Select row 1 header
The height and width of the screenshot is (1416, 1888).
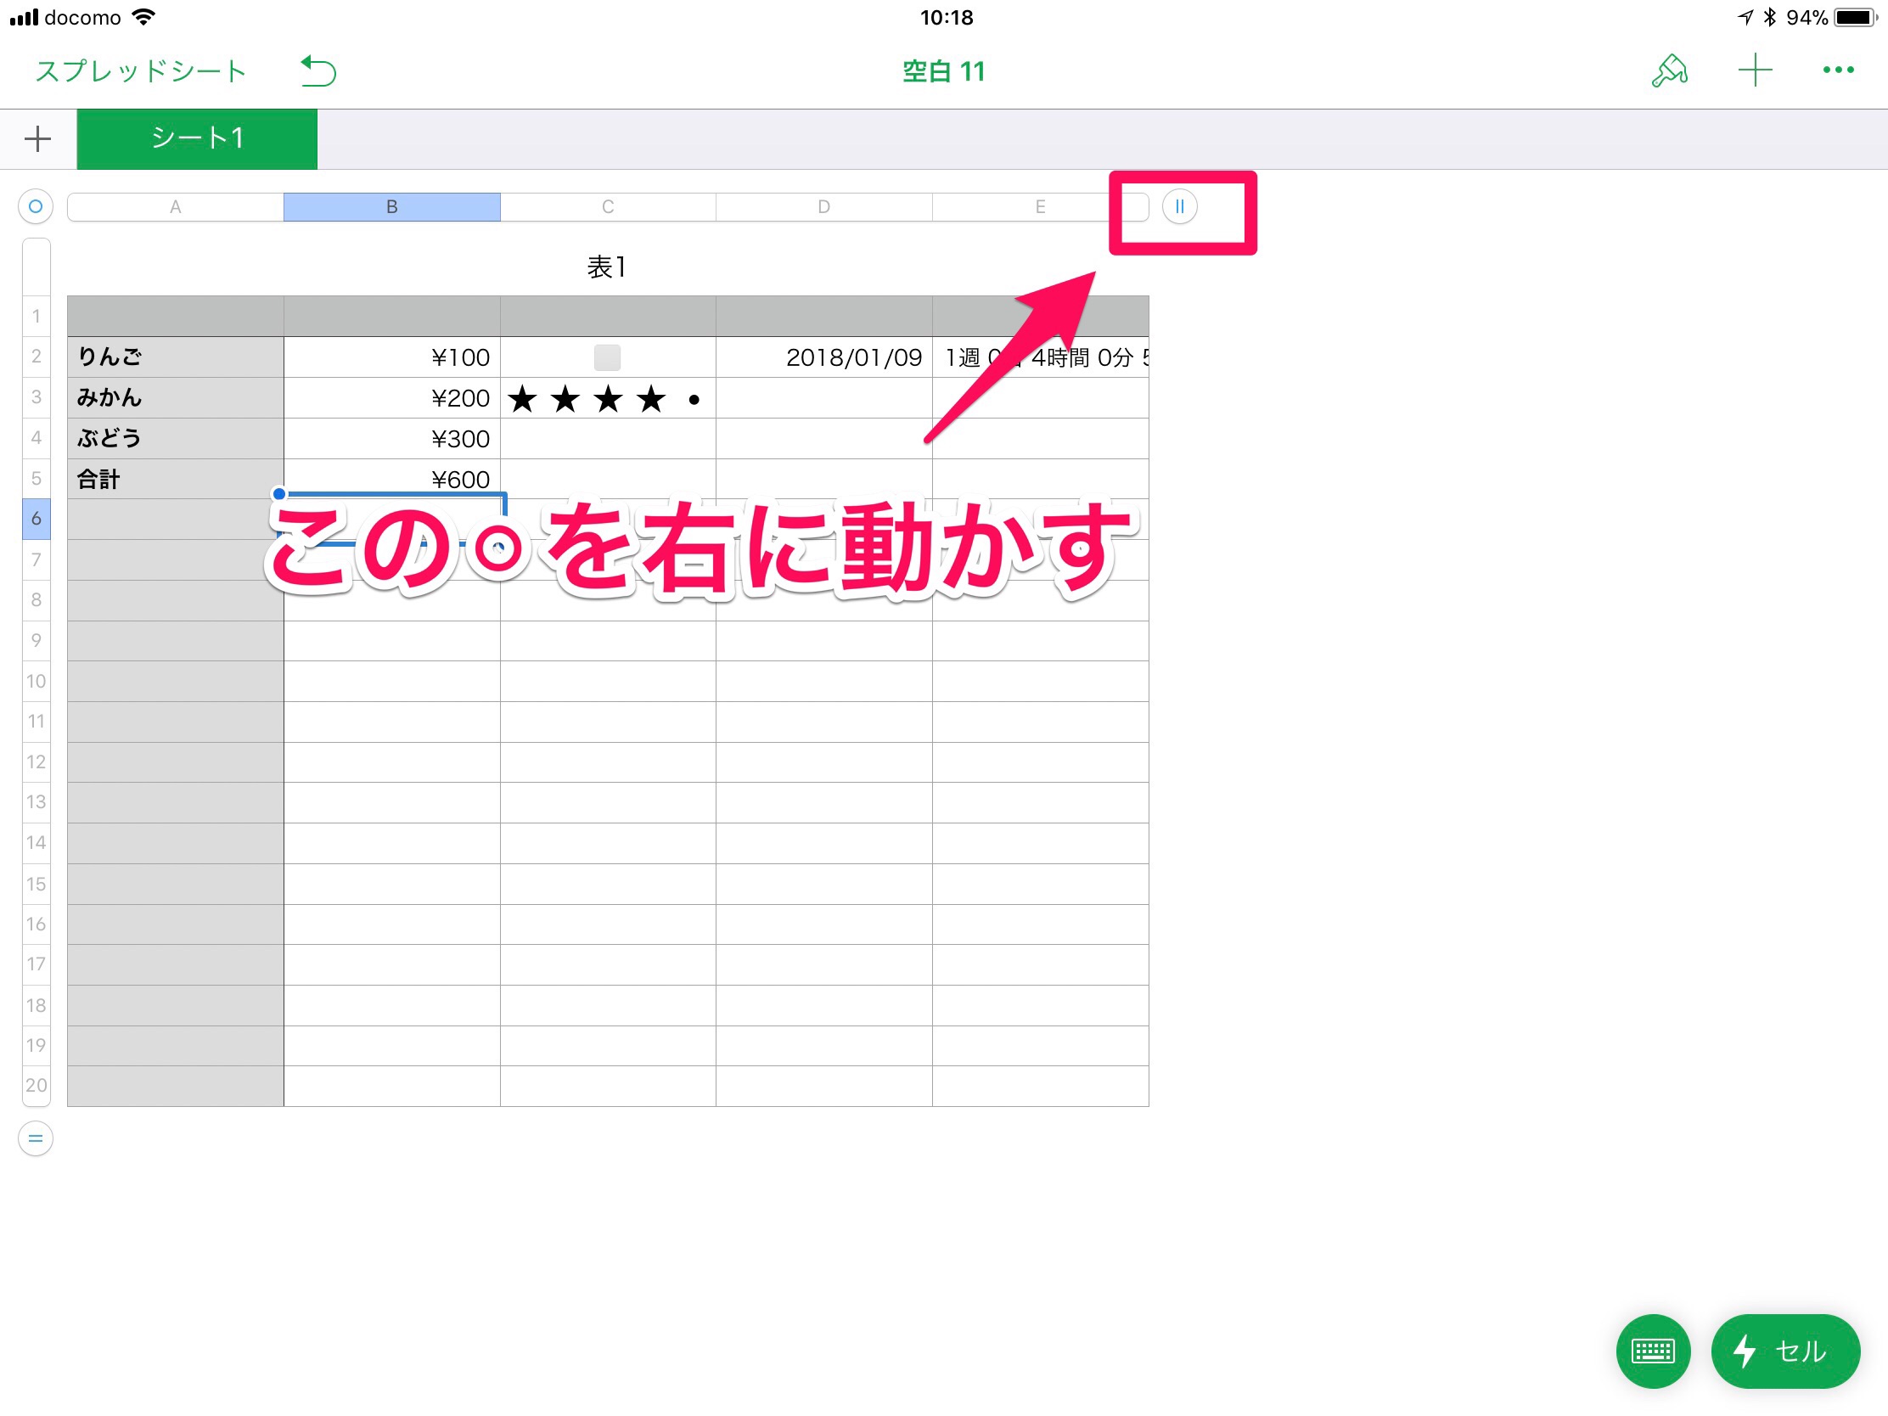(x=36, y=316)
